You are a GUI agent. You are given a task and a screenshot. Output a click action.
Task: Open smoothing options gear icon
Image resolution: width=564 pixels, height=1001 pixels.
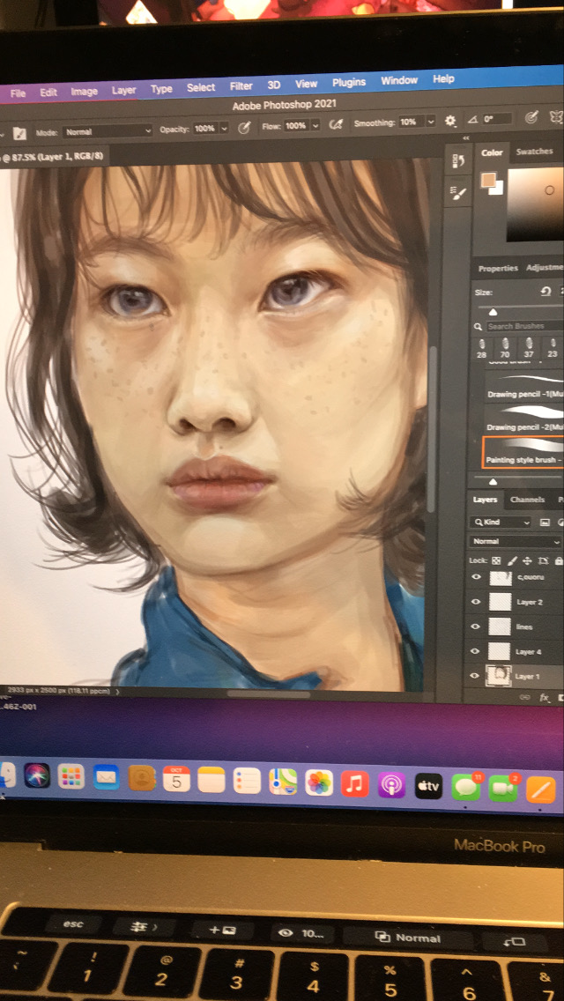(x=450, y=121)
